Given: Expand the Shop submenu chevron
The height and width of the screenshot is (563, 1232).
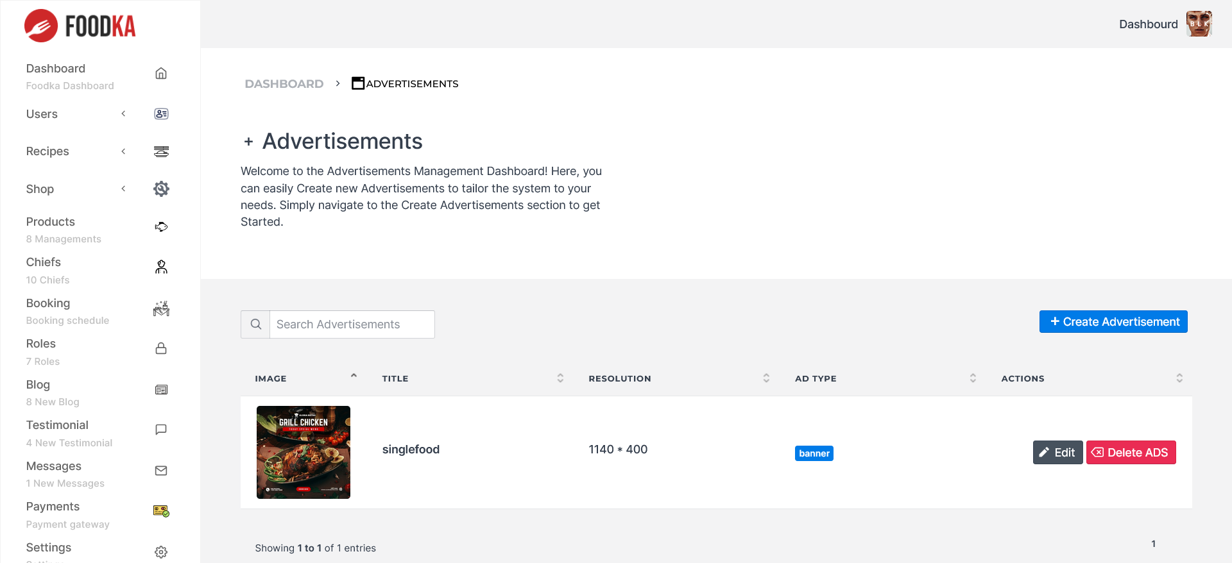Looking at the screenshot, I should click(123, 189).
